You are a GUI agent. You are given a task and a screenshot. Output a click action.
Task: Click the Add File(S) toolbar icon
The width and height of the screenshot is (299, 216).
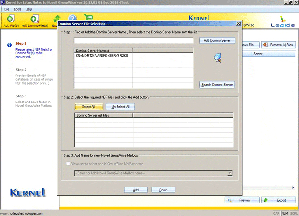pyautogui.click(x=11, y=19)
